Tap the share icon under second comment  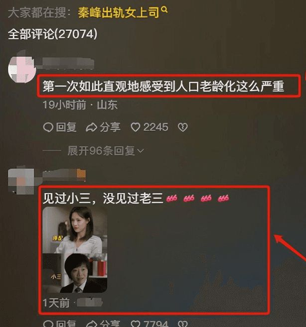coord(92,324)
